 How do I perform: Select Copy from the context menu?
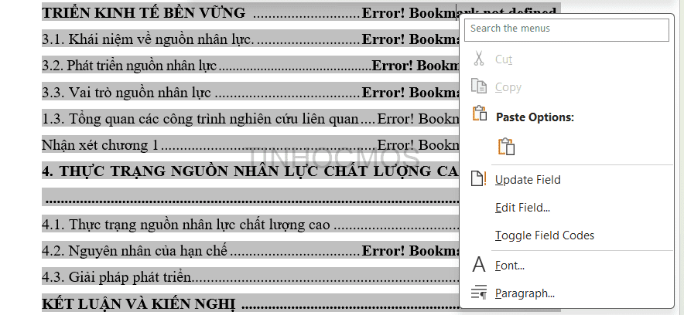(508, 87)
